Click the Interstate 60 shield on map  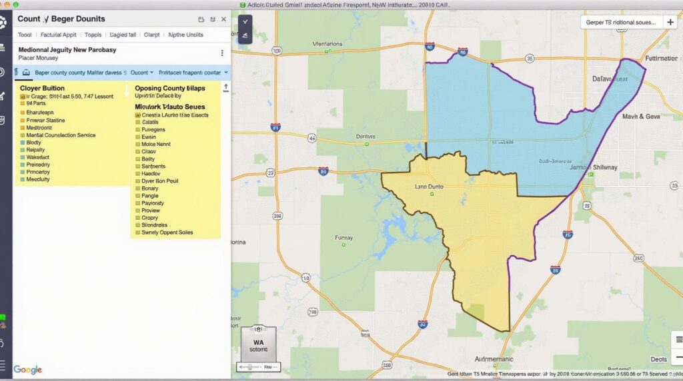pos(430,47)
